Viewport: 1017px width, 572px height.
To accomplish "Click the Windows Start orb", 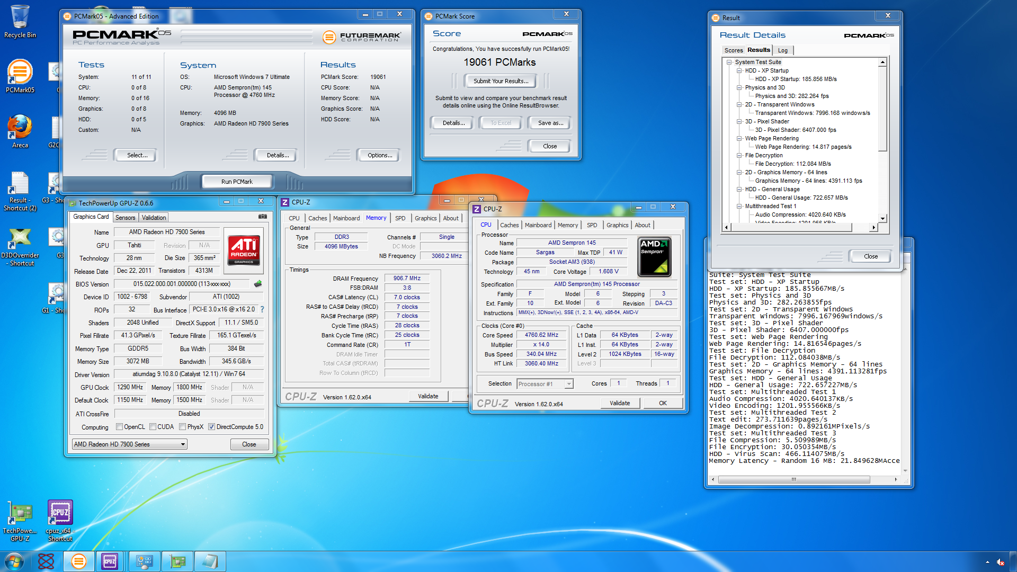I will 14,561.
